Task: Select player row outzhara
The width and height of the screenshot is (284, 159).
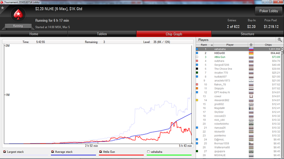Action: click(x=239, y=61)
